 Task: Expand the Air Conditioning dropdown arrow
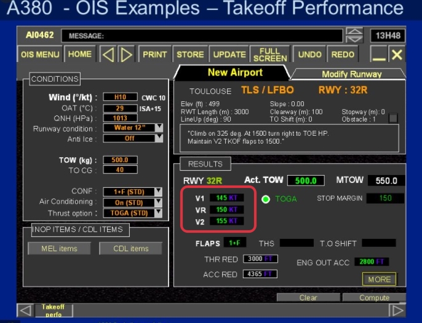pos(159,203)
